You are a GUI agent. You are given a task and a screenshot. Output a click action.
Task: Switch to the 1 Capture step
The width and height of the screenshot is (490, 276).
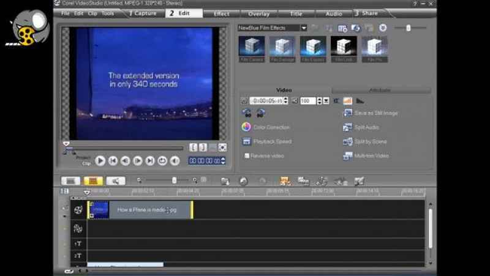point(143,13)
